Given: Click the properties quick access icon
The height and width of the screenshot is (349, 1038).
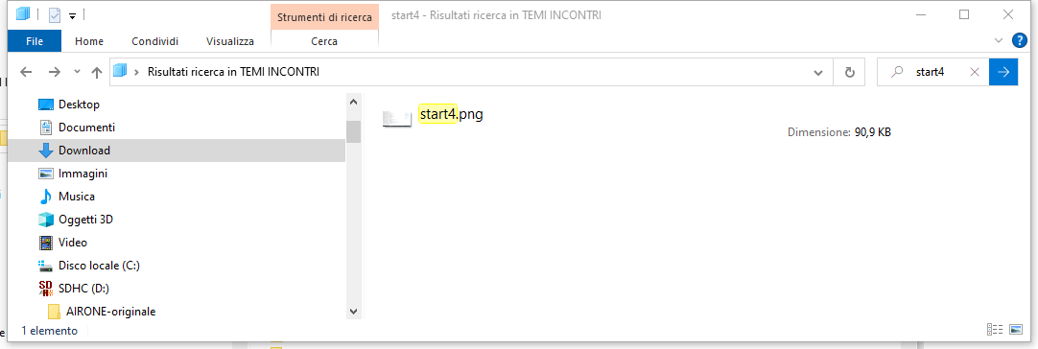Looking at the screenshot, I should point(55,14).
